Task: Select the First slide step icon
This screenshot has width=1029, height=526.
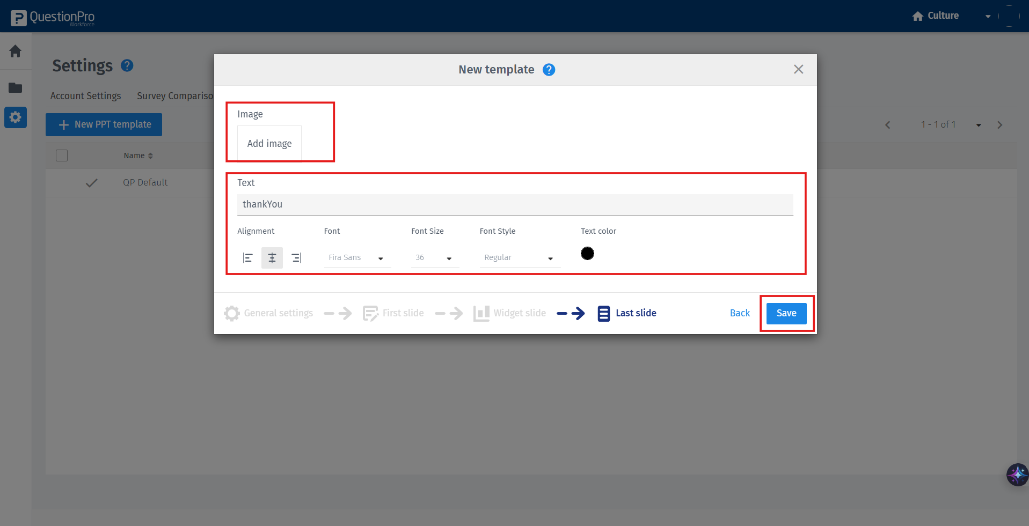Action: (x=370, y=313)
